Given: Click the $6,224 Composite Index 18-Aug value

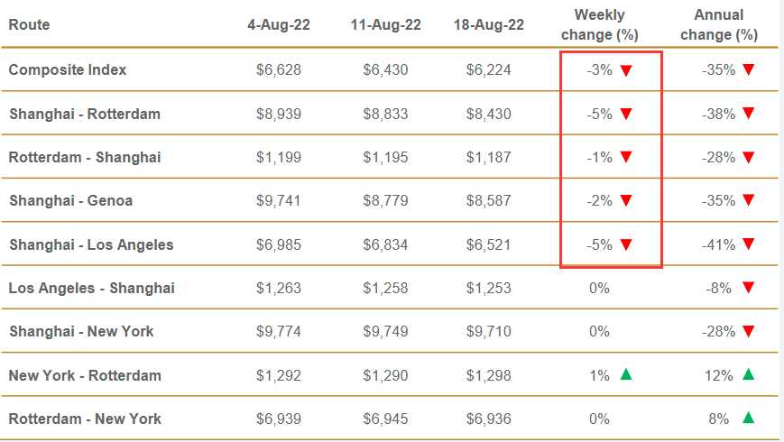Looking at the screenshot, I should (489, 70).
